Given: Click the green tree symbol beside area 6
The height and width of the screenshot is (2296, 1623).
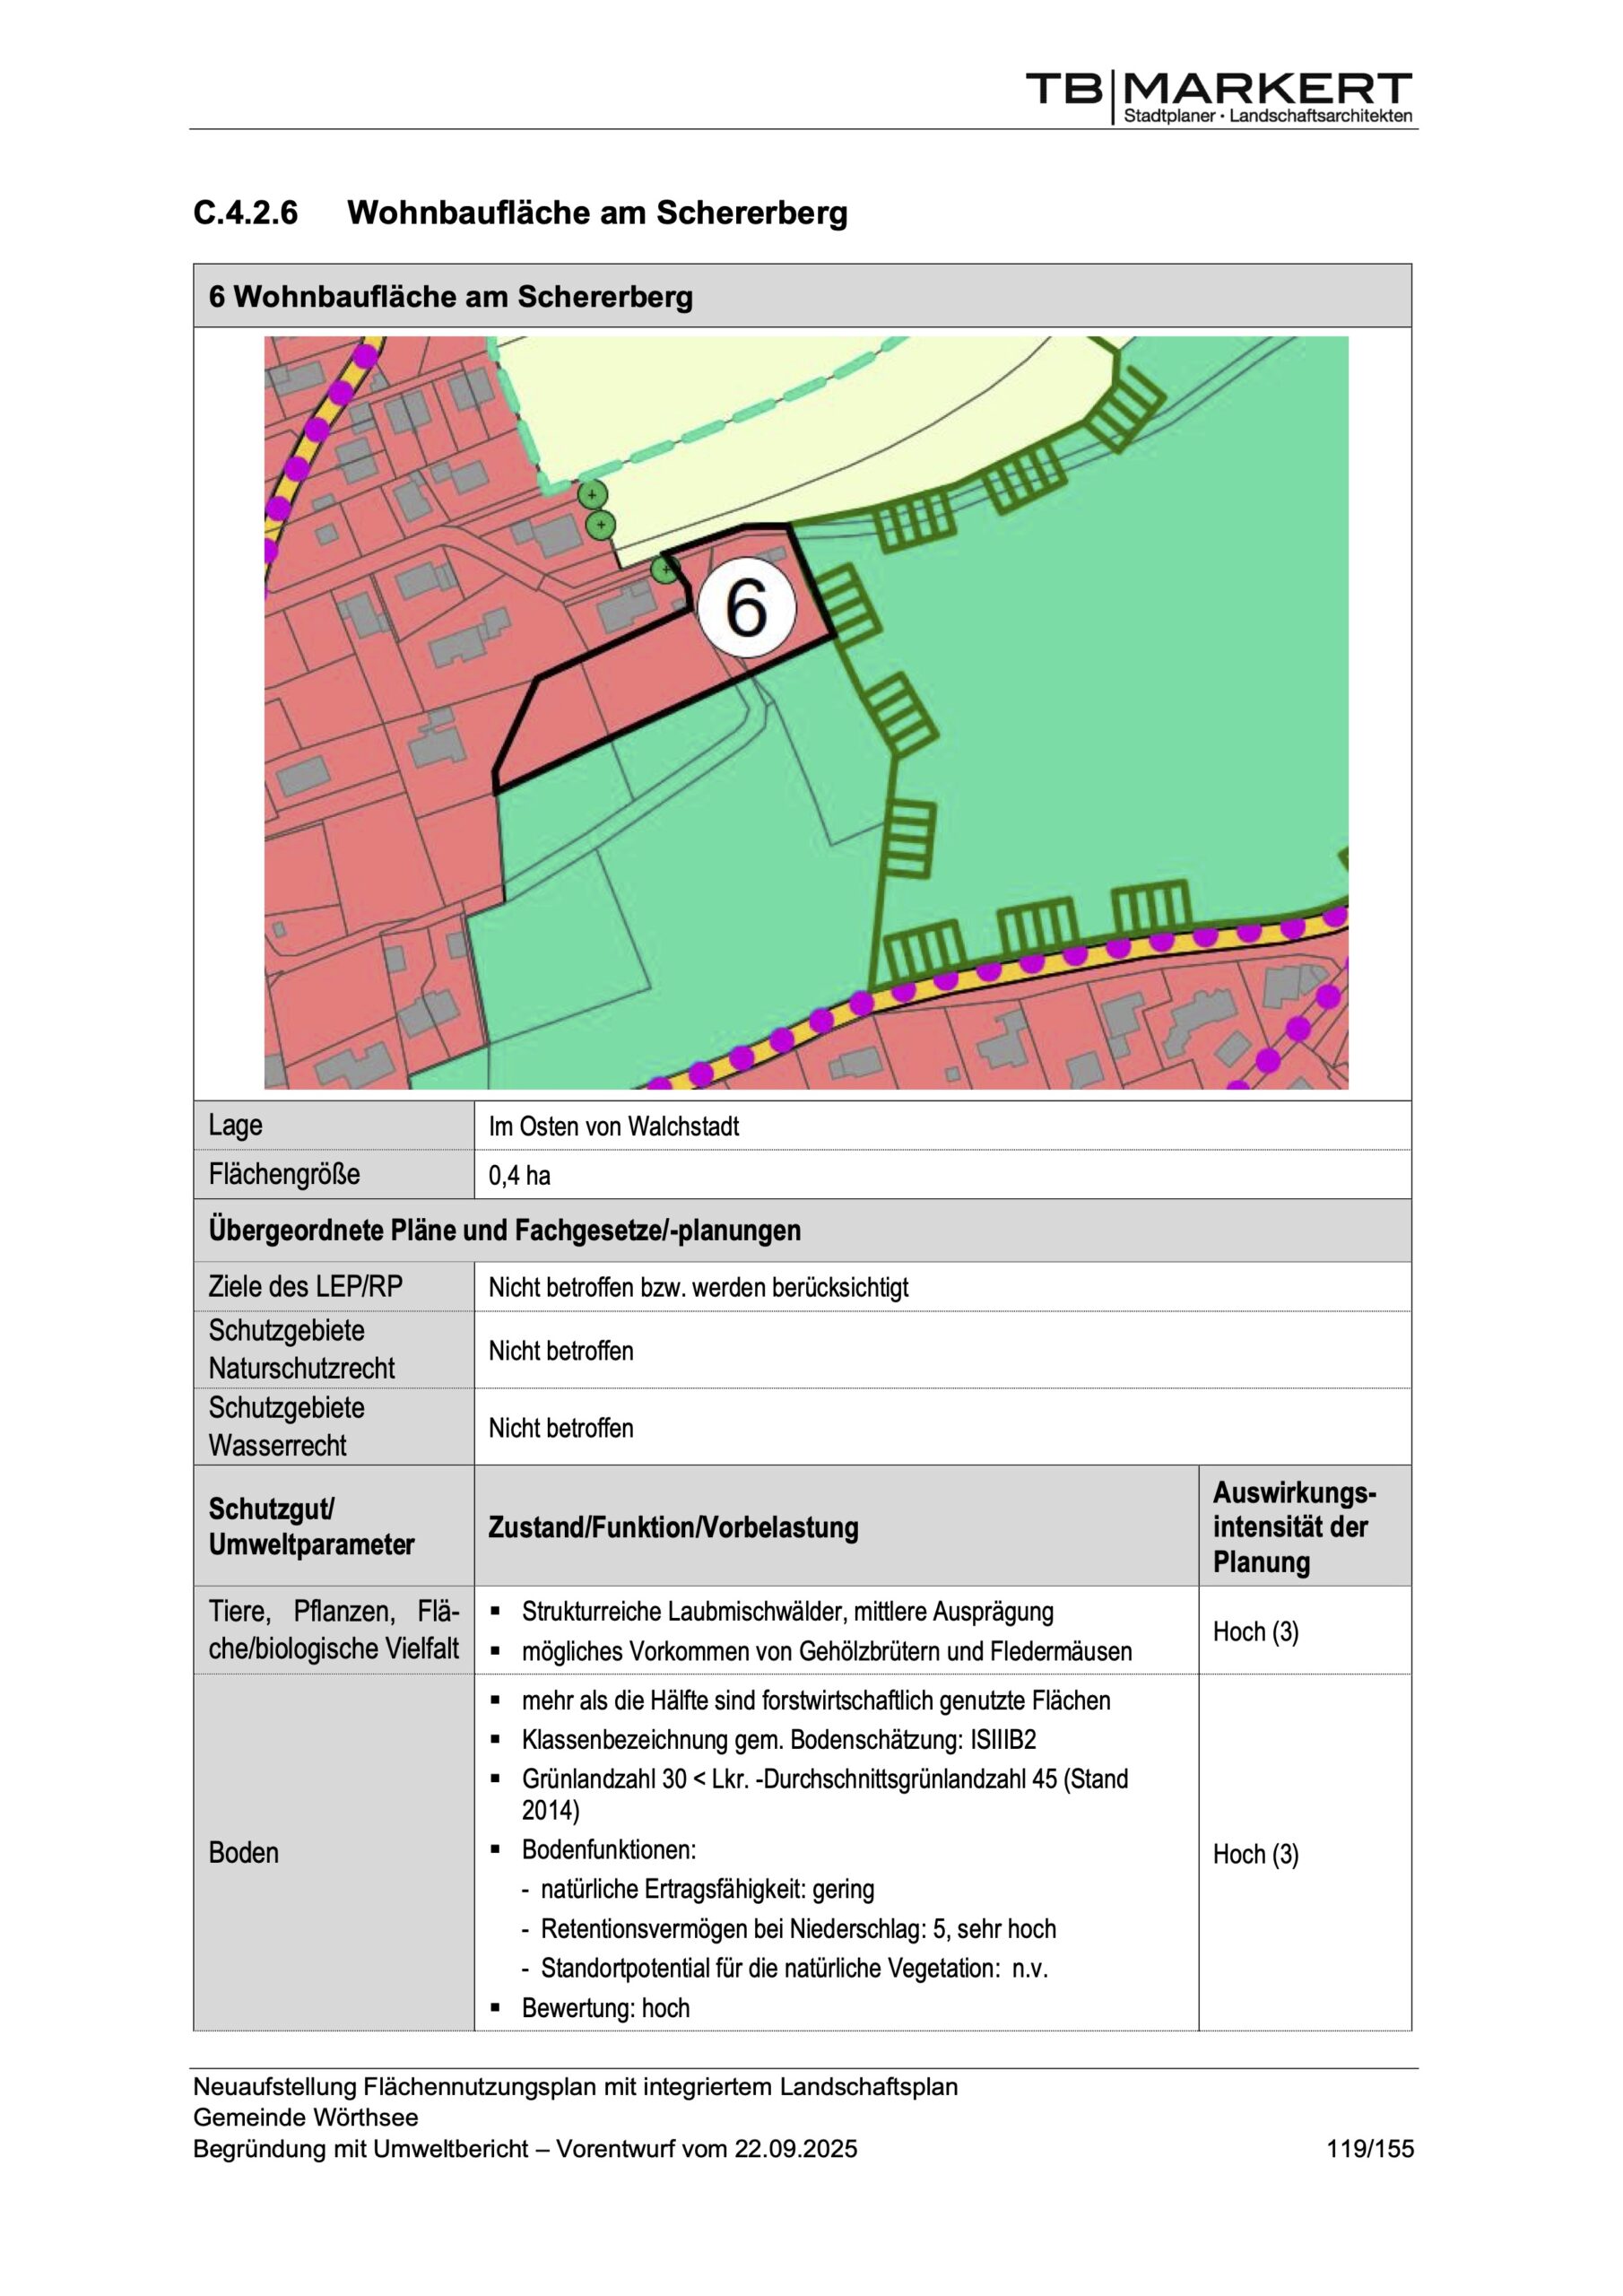Looking at the screenshot, I should point(665,570).
